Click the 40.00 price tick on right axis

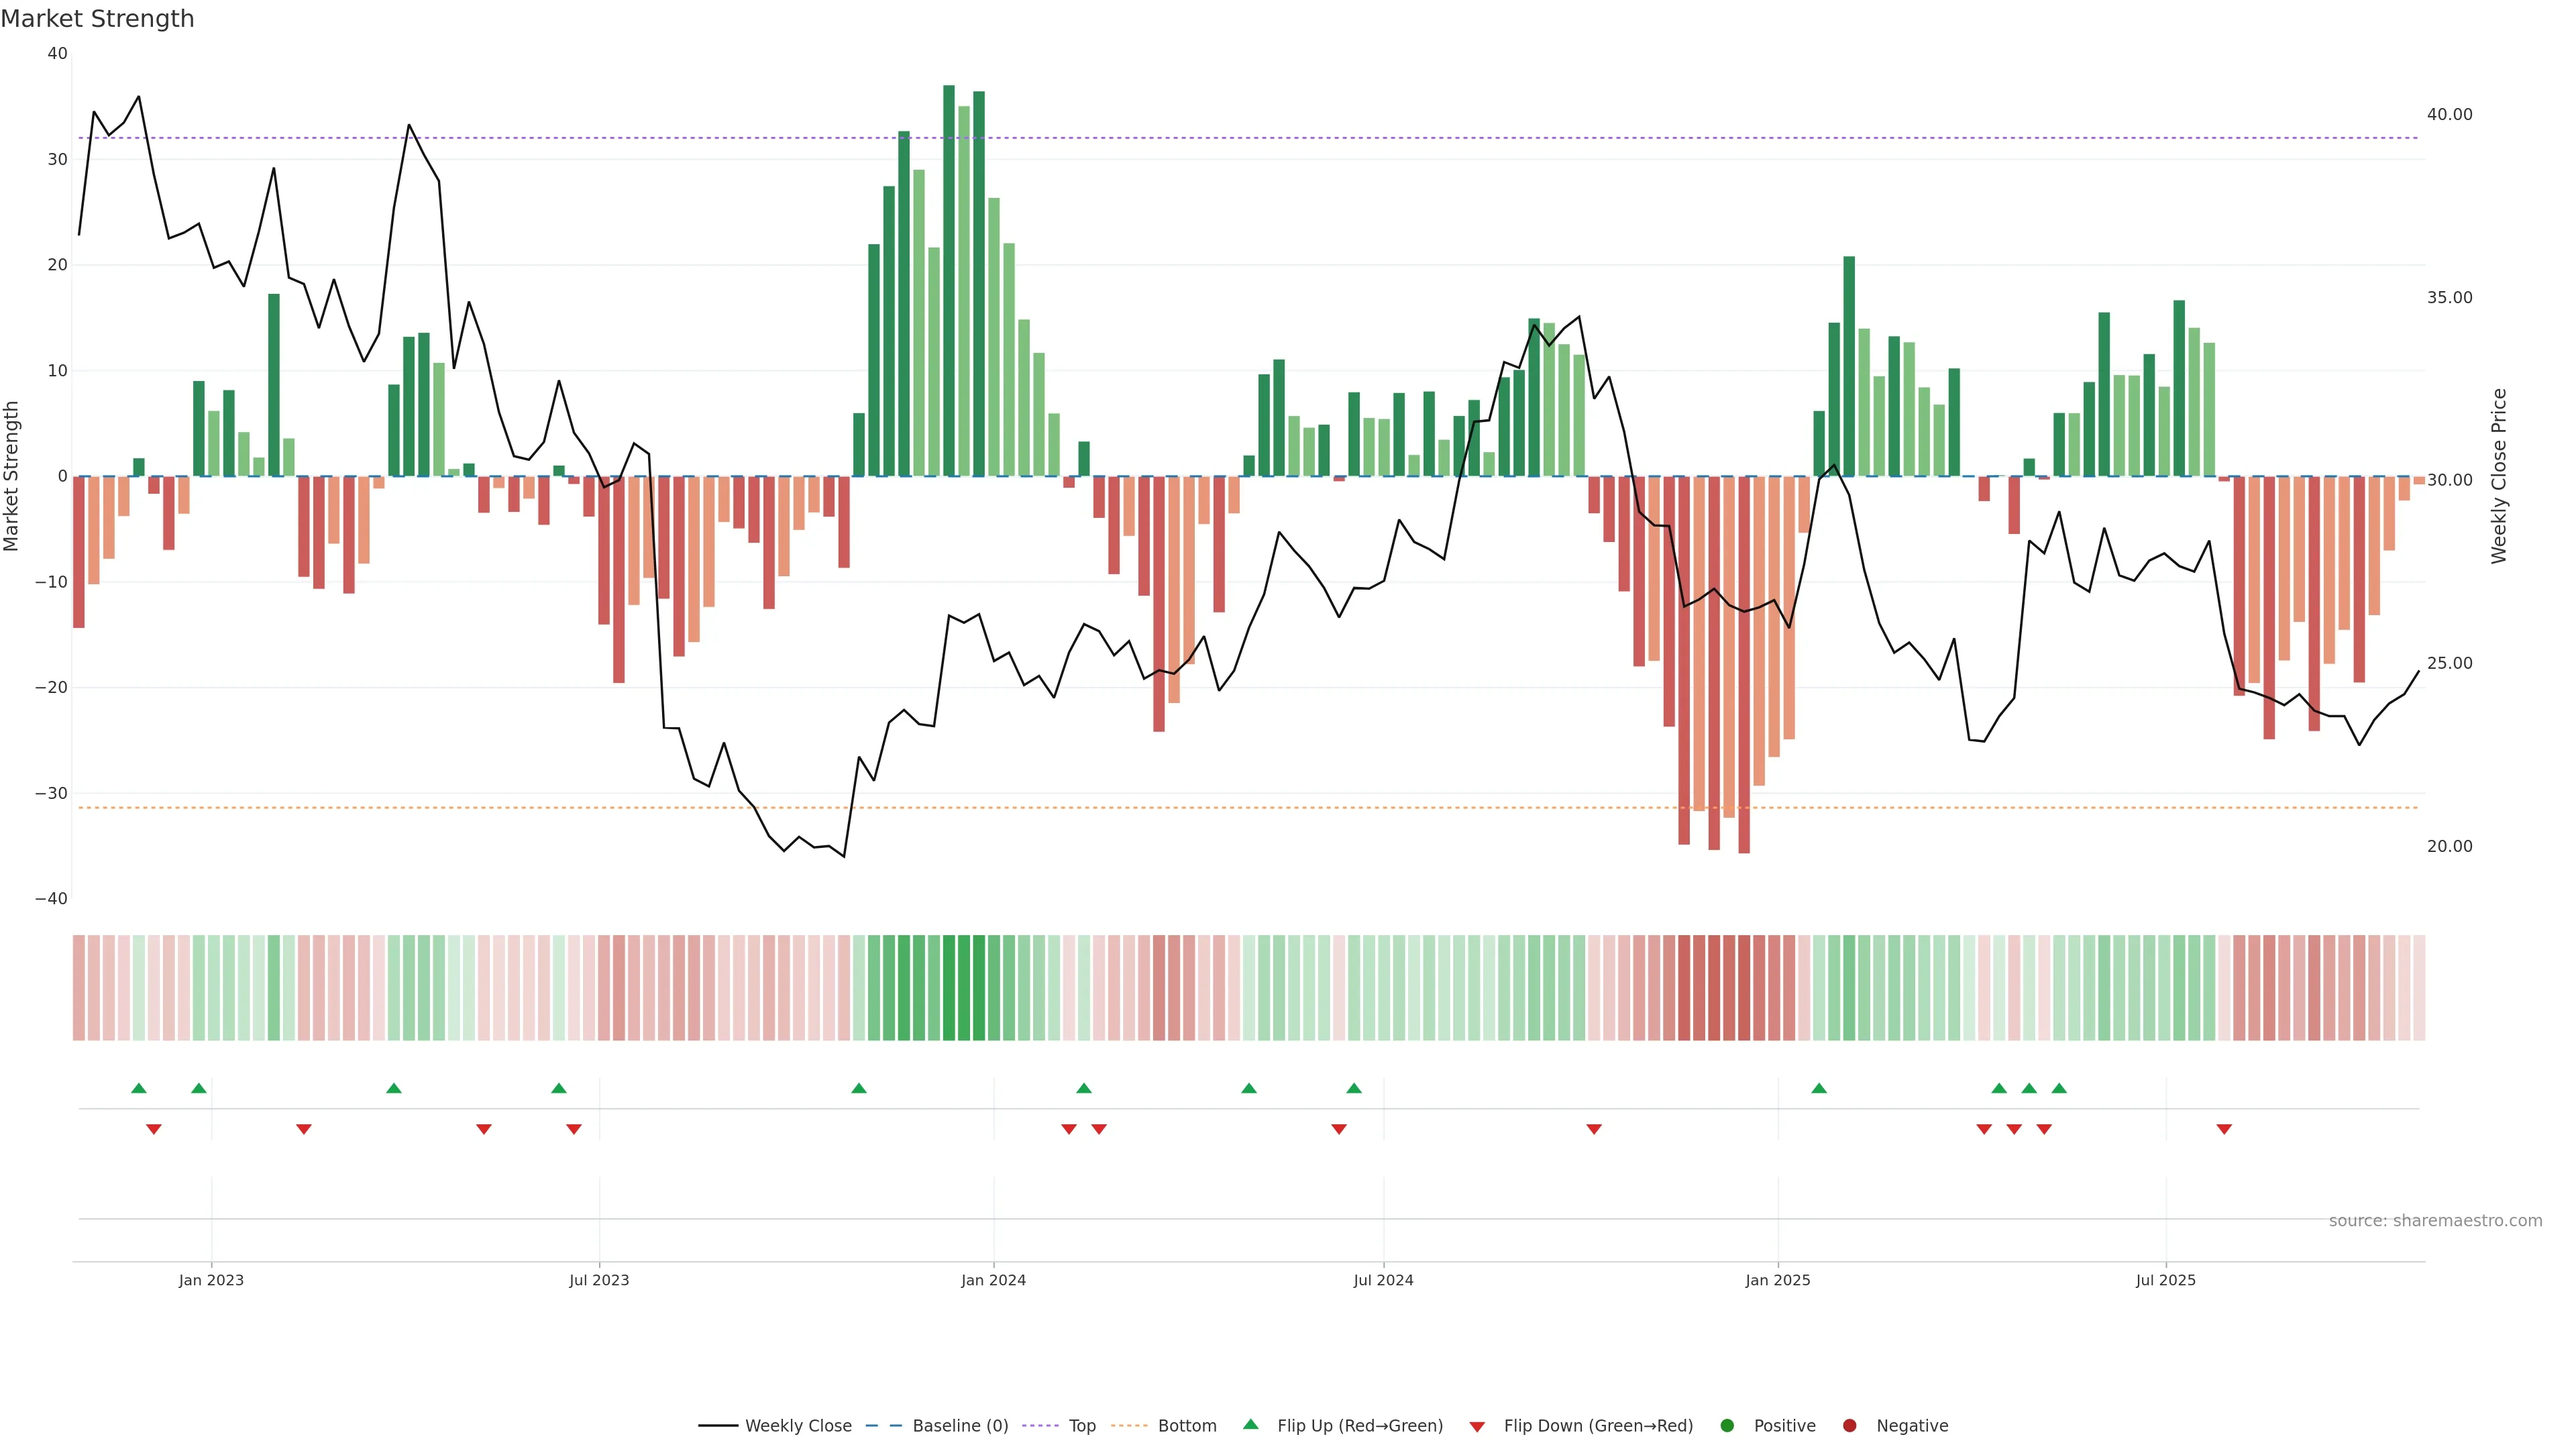(2449, 114)
